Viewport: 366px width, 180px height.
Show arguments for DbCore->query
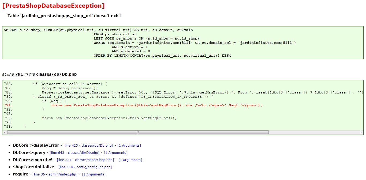point(115,153)
